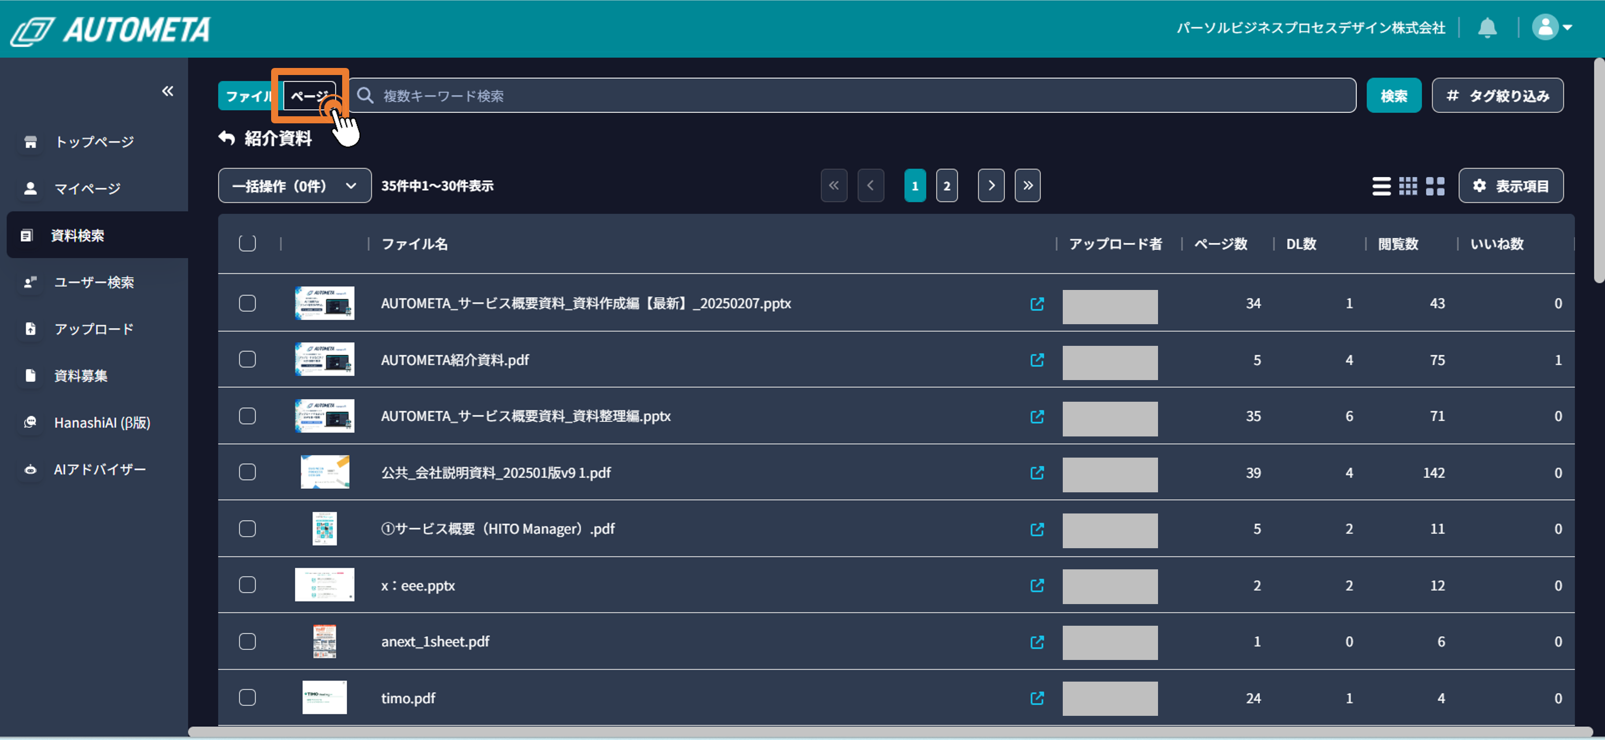Sort by 閲覧数 column header
Image resolution: width=1605 pixels, height=740 pixels.
tap(1397, 243)
